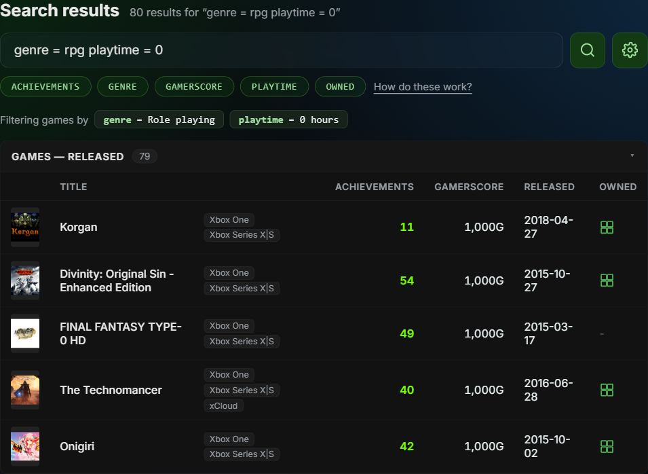Click release date 2016-06-28
648x474 pixels.
pyautogui.click(x=548, y=390)
